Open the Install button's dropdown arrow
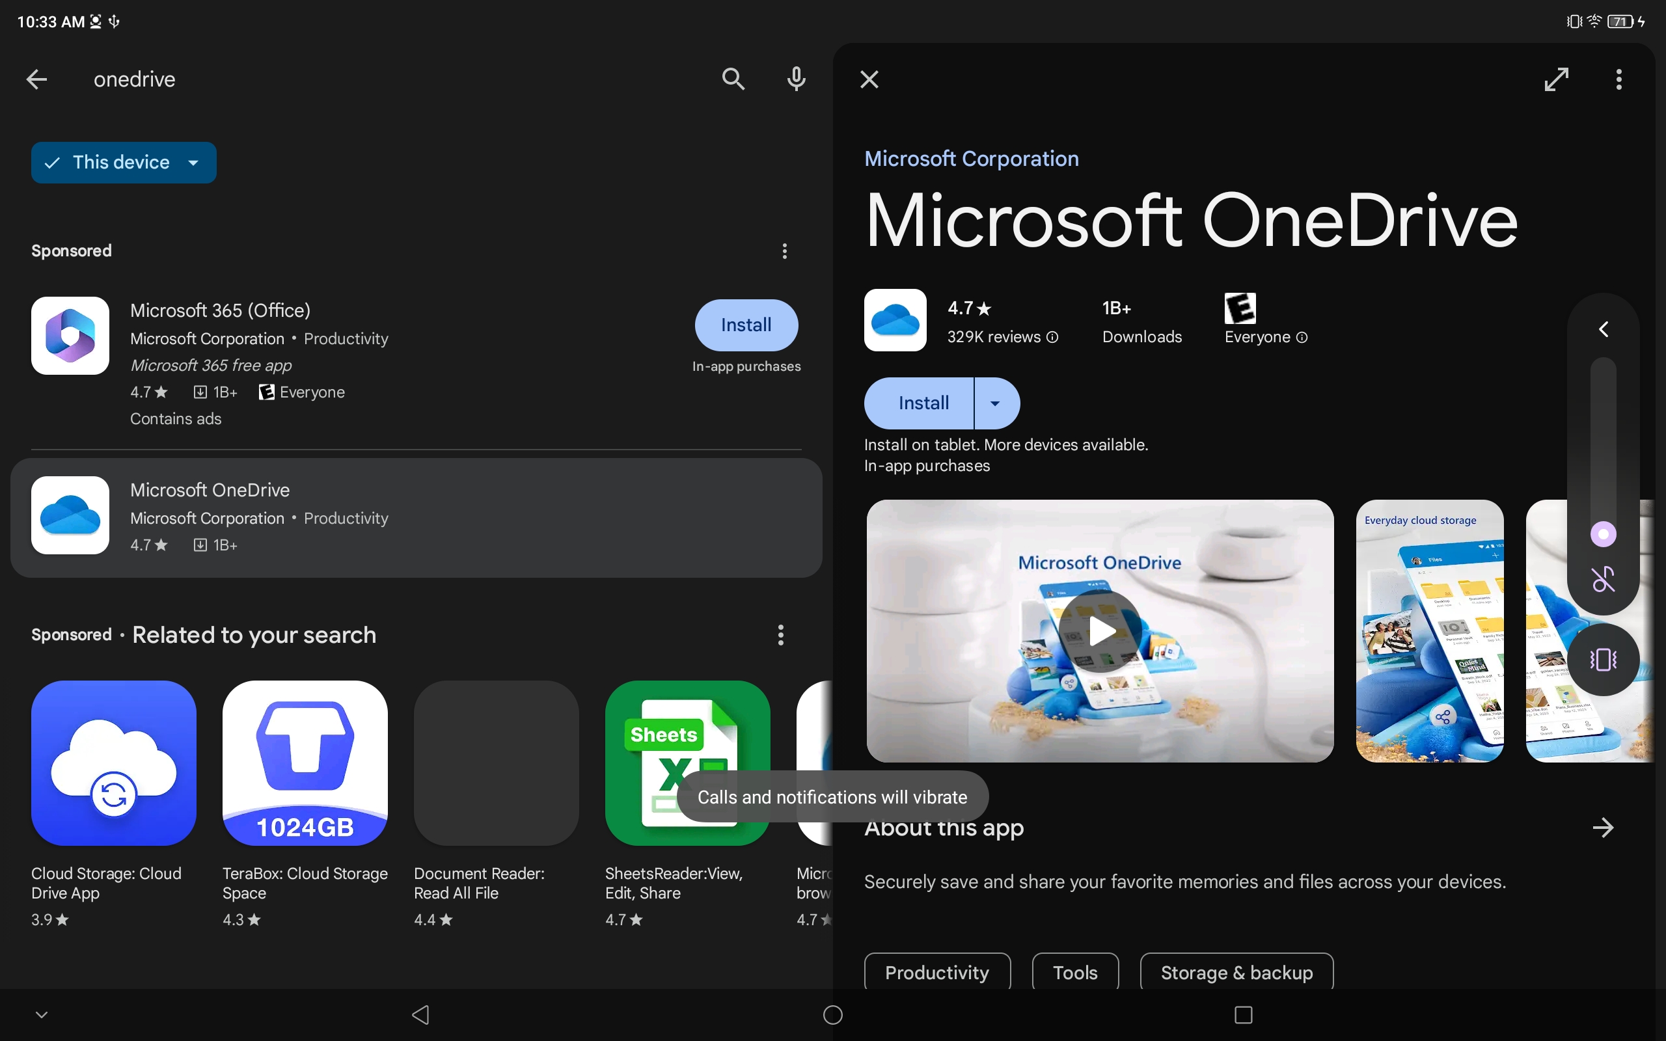1666x1041 pixels. point(996,403)
